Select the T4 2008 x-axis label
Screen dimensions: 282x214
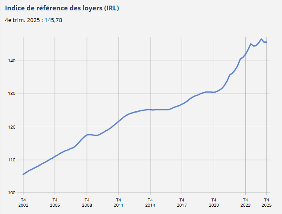[x=87, y=203]
